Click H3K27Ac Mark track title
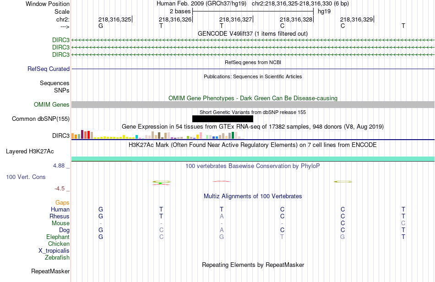The width and height of the screenshot is (435, 282). coord(253,145)
